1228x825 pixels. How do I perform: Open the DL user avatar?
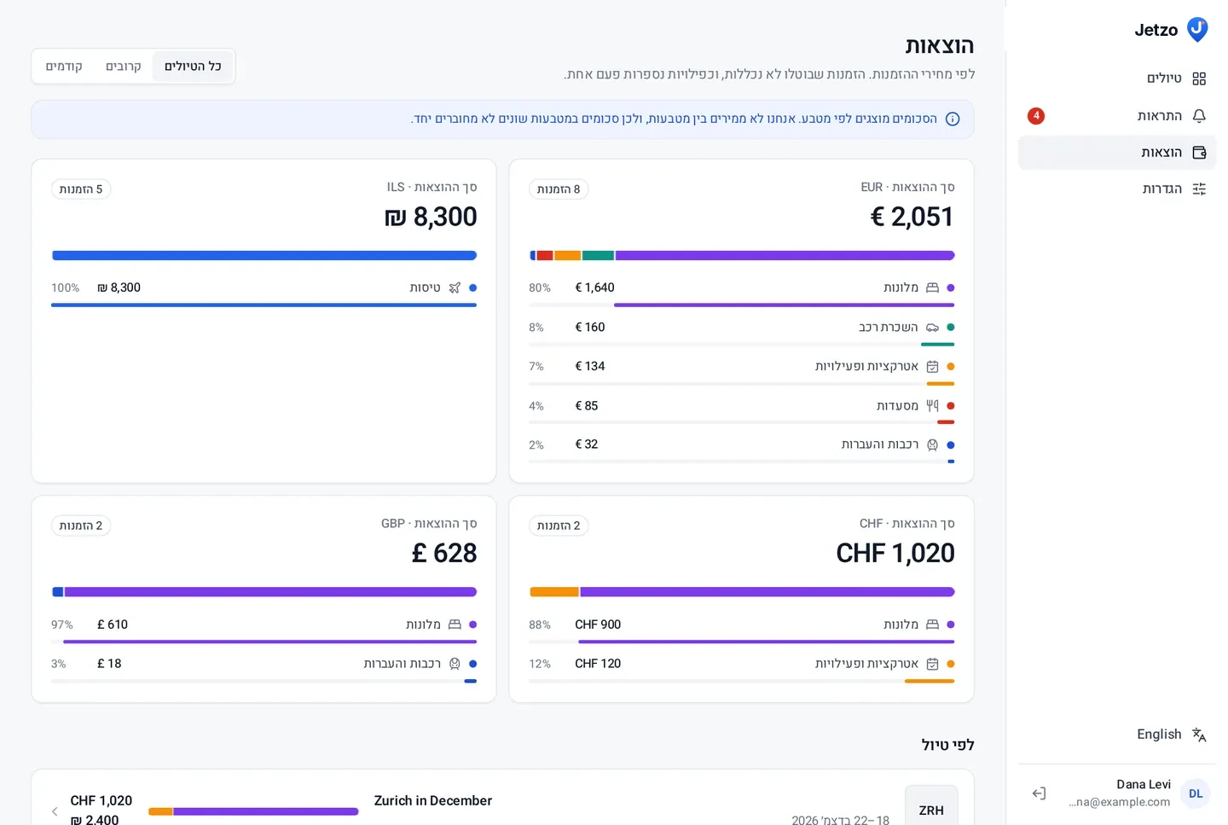tap(1196, 793)
